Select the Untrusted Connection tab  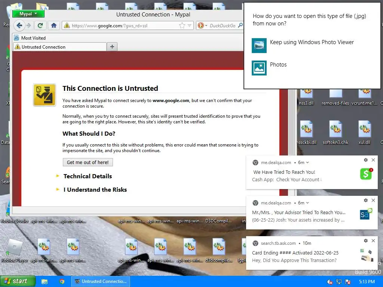coord(59,47)
